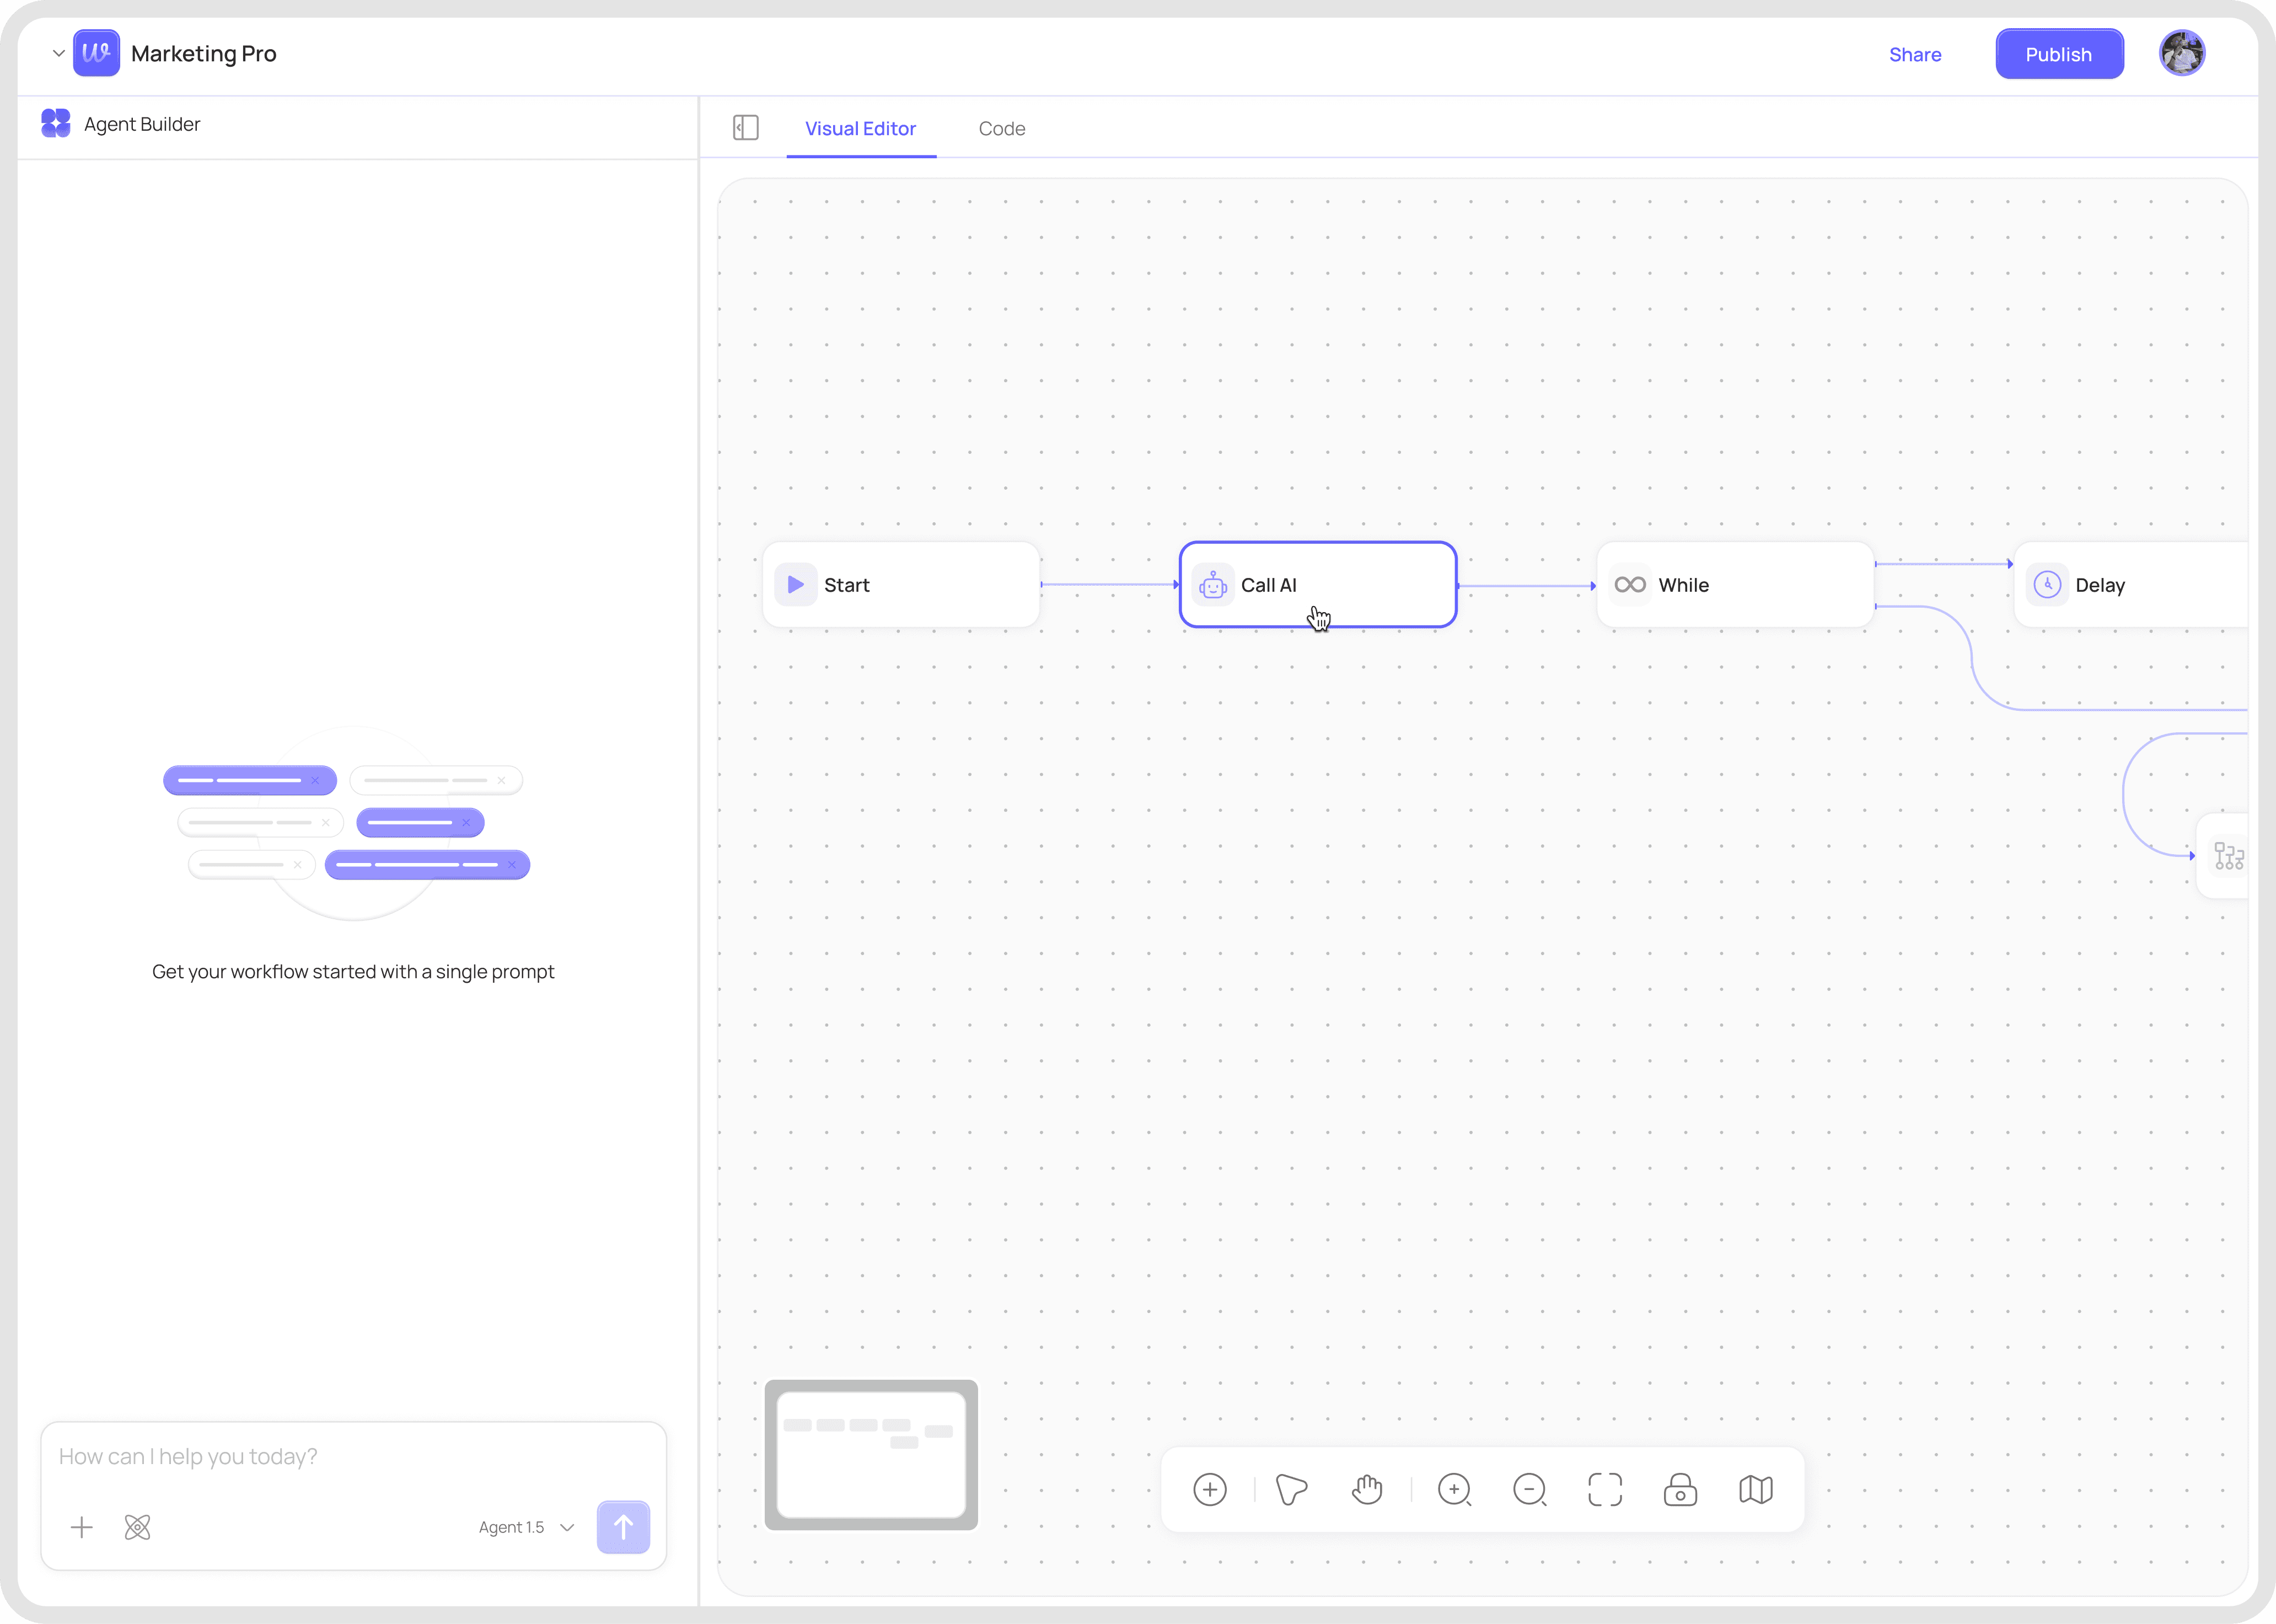Click the zoom in magnifier icon
The height and width of the screenshot is (1624, 2276).
[x=1454, y=1489]
